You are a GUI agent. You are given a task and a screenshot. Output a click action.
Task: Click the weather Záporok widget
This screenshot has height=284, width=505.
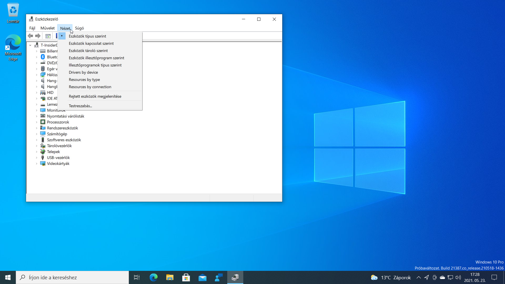tap(391, 277)
